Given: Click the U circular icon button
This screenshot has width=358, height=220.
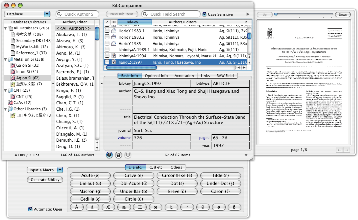Looking at the screenshot, I should [x=128, y=155].
